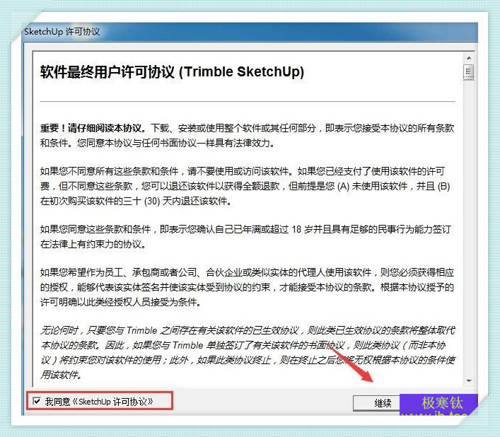This screenshot has height=437, width=500.
Task: Click the bold text 重要！请仔细阅读本协议。
Action: (x=93, y=128)
